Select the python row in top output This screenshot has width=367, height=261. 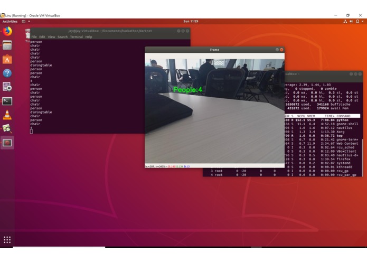pyautogui.click(x=322, y=120)
